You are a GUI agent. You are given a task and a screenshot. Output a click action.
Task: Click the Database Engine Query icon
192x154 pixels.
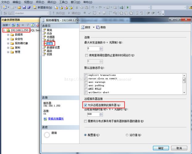tap(56, 8)
